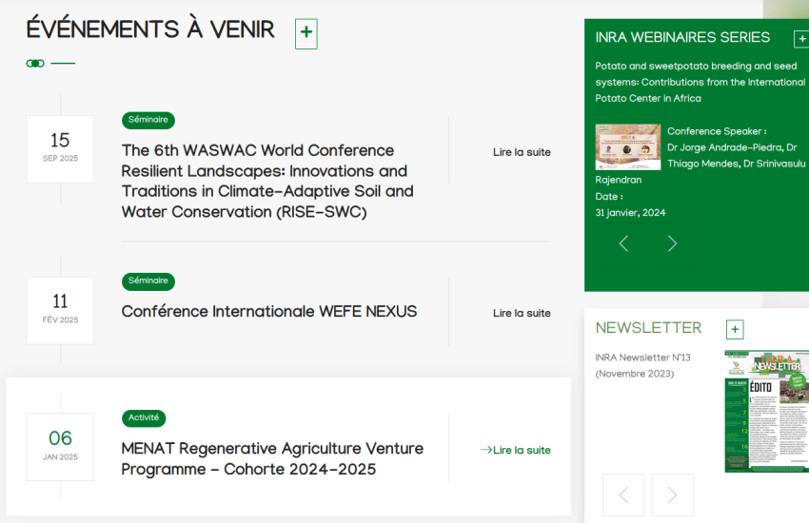Click plus icon beside Événements à venir
The height and width of the screenshot is (523, 809).
306,33
